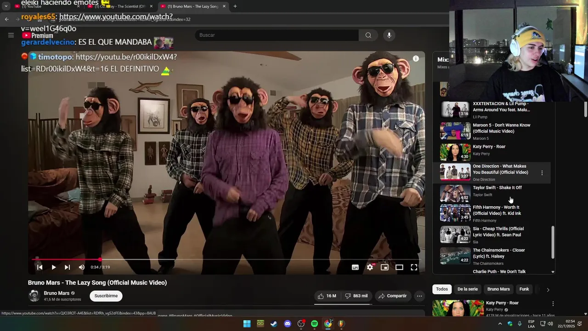Enable miniplayer mode
Image resolution: width=588 pixels, height=331 pixels.
tap(384, 267)
